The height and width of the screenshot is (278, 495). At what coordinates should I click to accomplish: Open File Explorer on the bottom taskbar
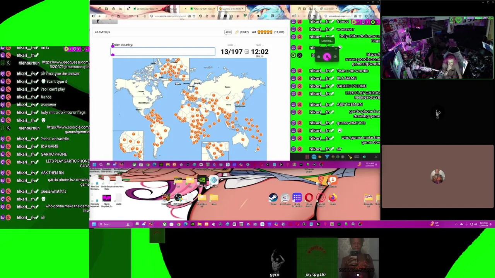tap(199, 224)
